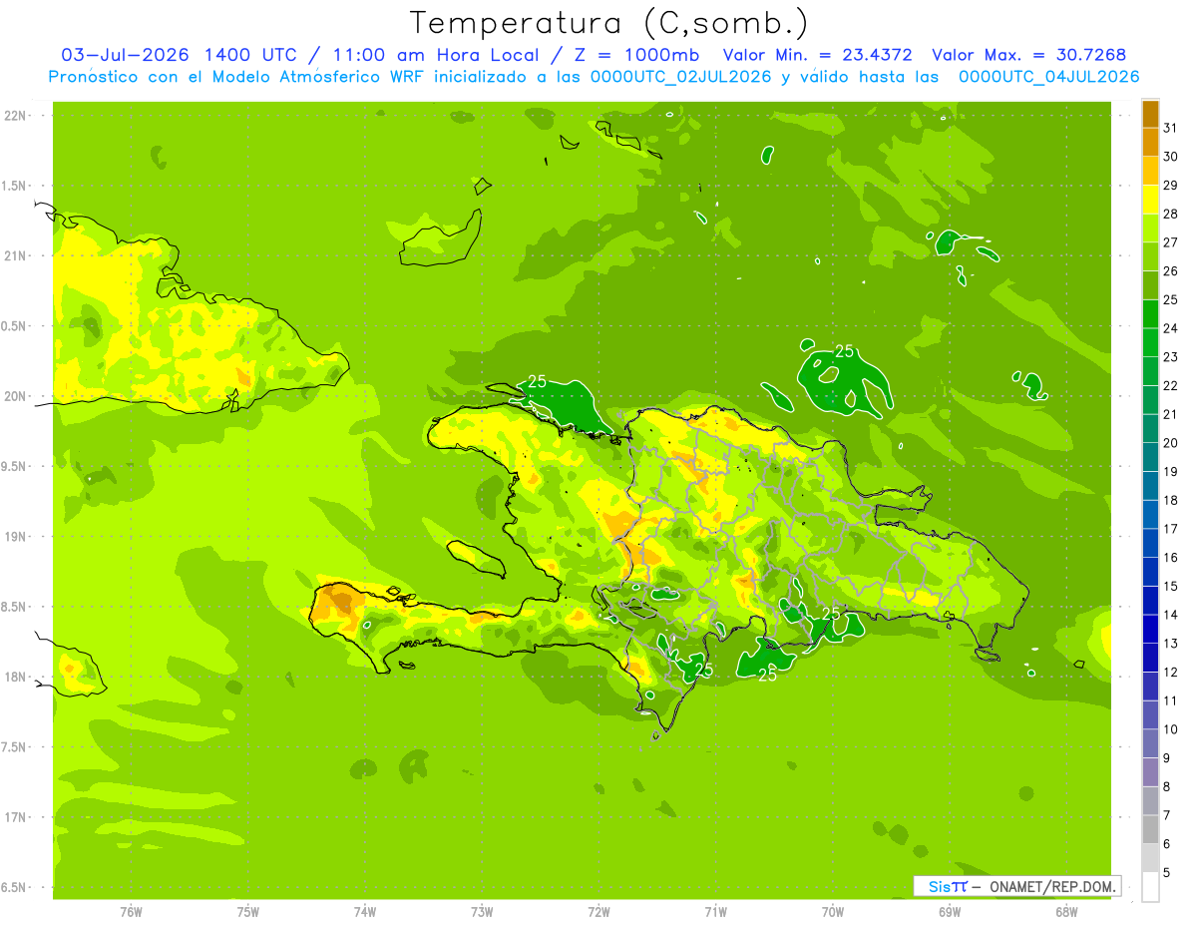Click the '75W' longitude label
Image resolution: width=1197 pixels, height=925 pixels.
tap(248, 912)
